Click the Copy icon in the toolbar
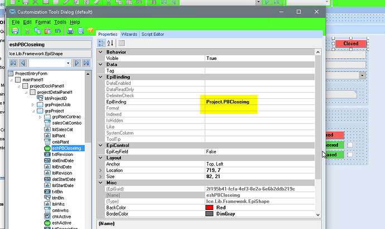This screenshot has width=385, height=229. (x=37, y=31)
